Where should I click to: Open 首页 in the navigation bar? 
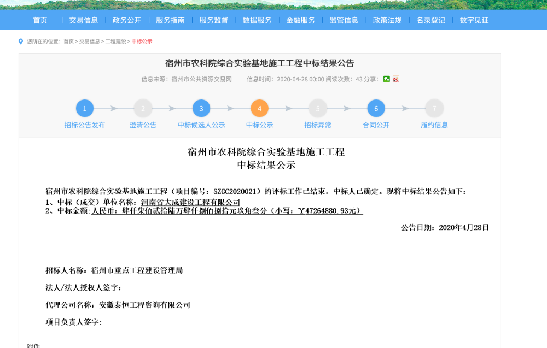point(40,20)
